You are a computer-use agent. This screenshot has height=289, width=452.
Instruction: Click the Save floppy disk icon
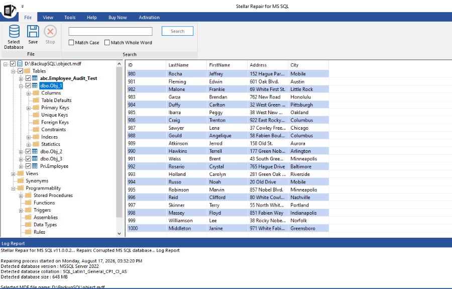click(33, 31)
